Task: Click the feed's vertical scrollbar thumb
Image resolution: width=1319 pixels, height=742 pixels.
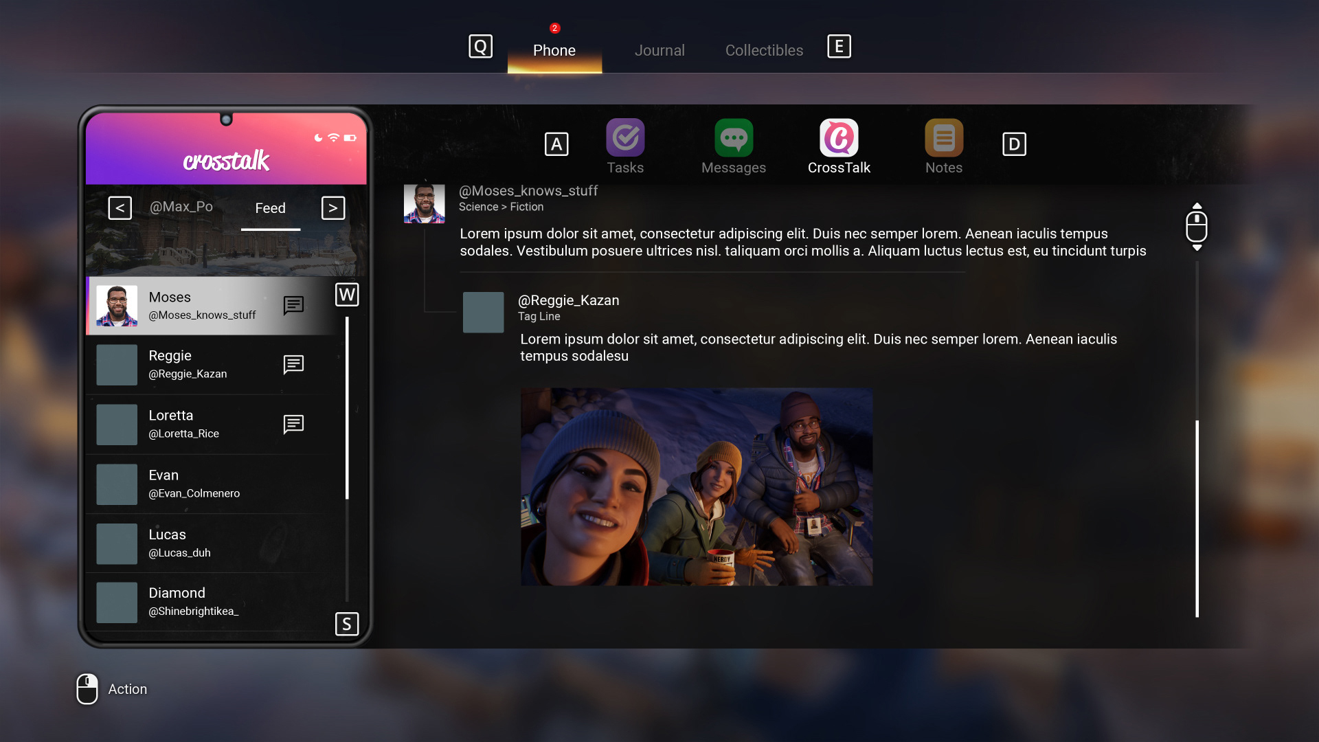Action: tap(1197, 519)
